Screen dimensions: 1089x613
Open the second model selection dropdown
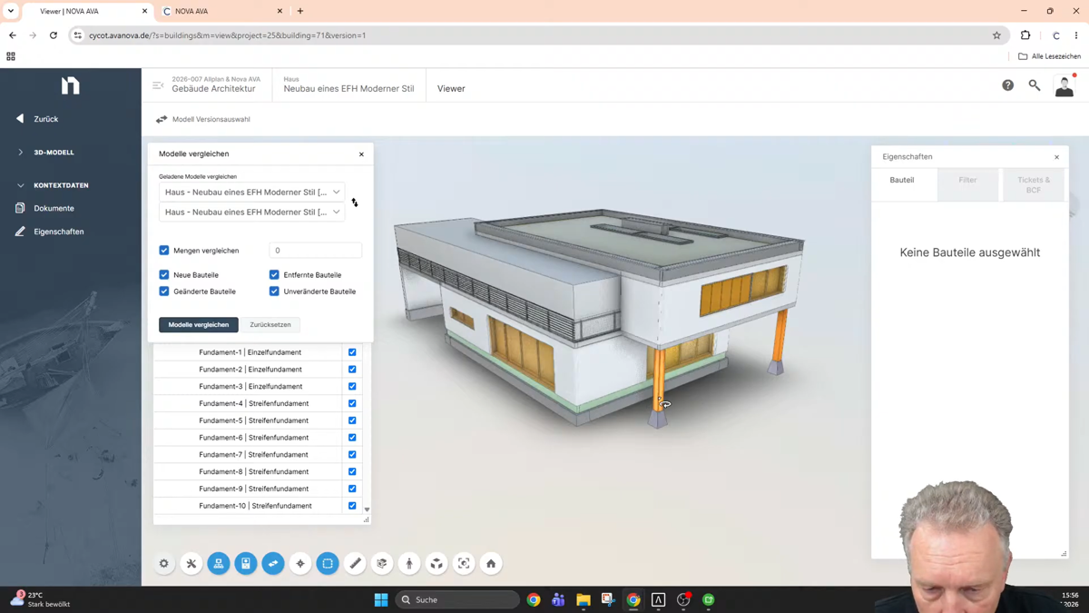[x=252, y=213]
